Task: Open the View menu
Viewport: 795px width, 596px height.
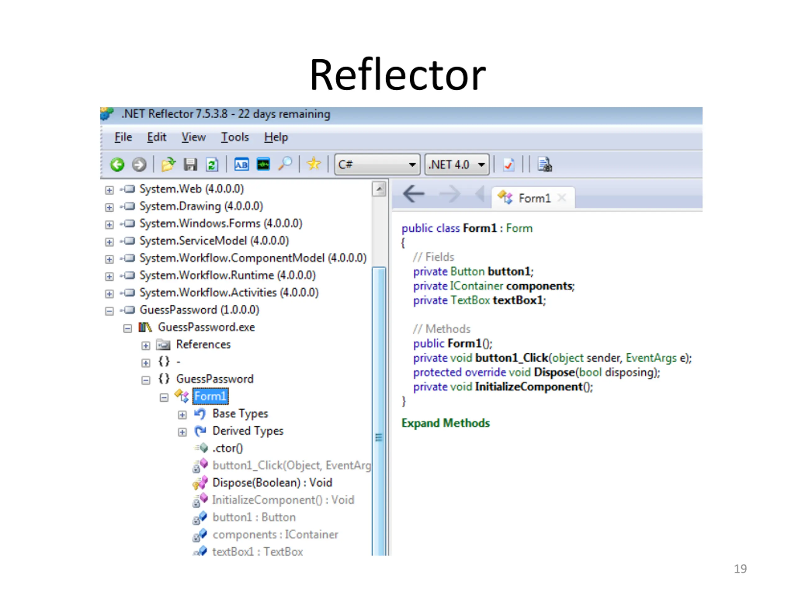Action: click(x=193, y=137)
